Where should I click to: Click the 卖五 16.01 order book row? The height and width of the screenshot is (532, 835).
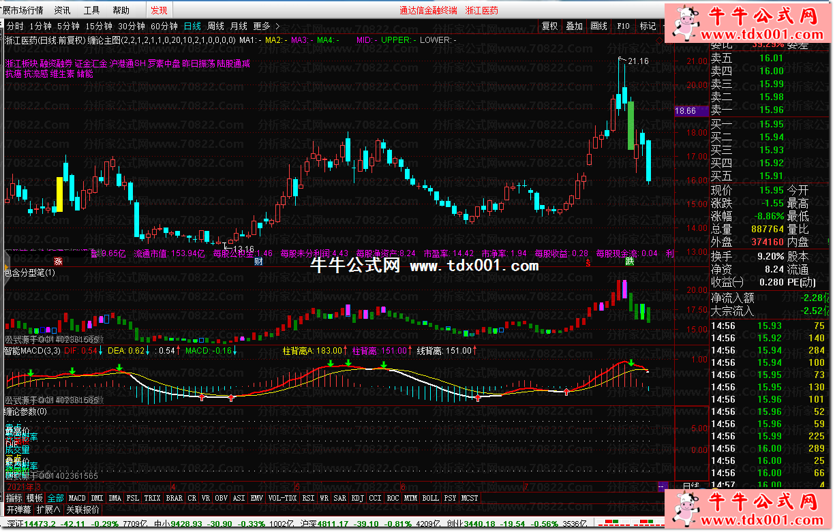[x=770, y=58]
